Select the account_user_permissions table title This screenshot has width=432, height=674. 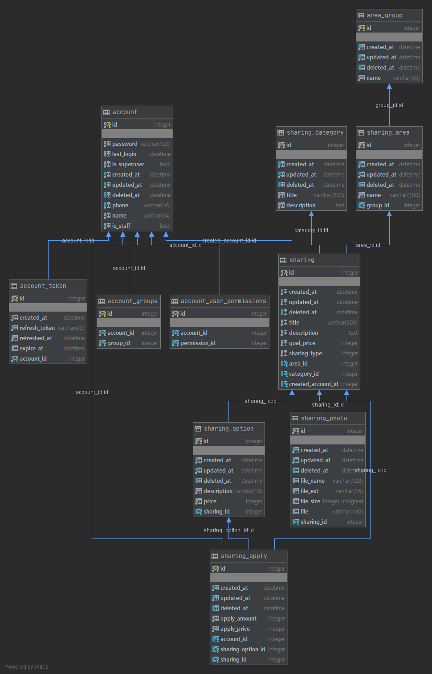223,301
